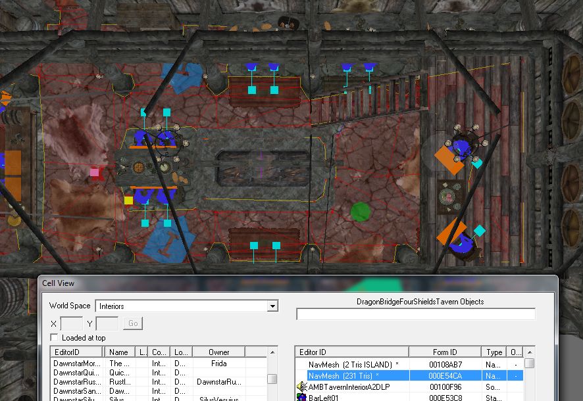Click the Go button in Cell View
This screenshot has width=583, height=401.
(x=133, y=323)
